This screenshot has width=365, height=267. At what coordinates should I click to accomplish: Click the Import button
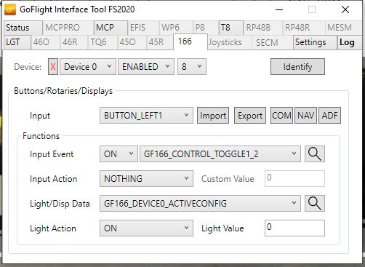[x=213, y=116]
